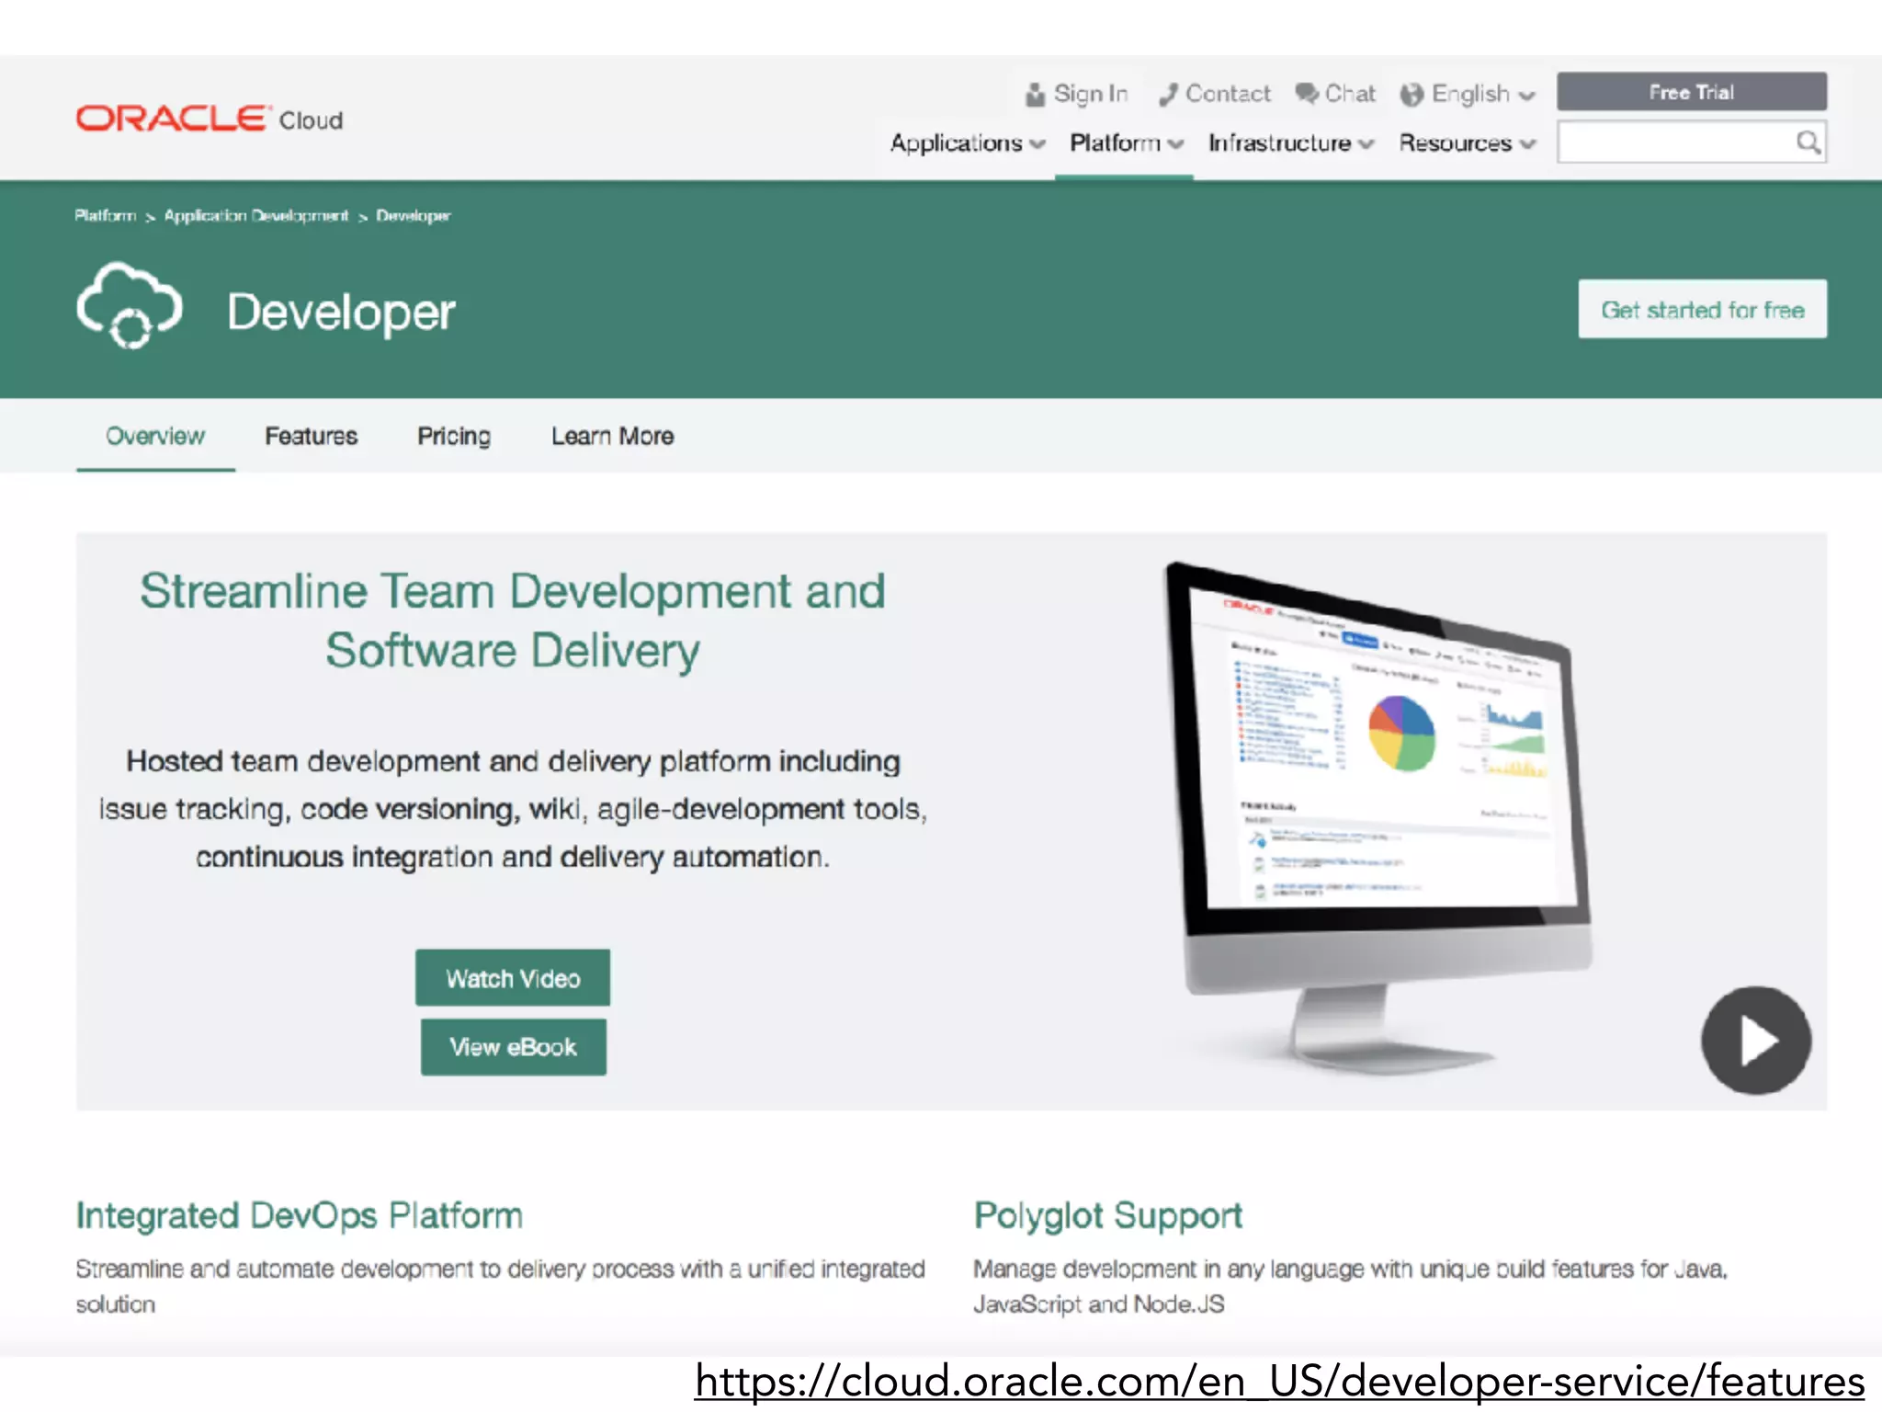This screenshot has width=1882, height=1412.
Task: Click the Streamline Team Development headline
Action: (x=513, y=621)
